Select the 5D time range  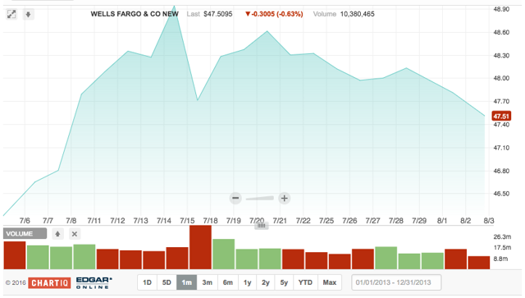click(167, 282)
